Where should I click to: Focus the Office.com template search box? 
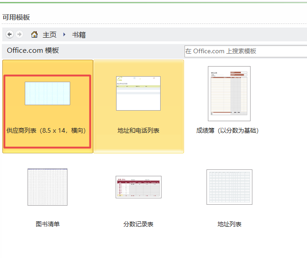(246, 51)
